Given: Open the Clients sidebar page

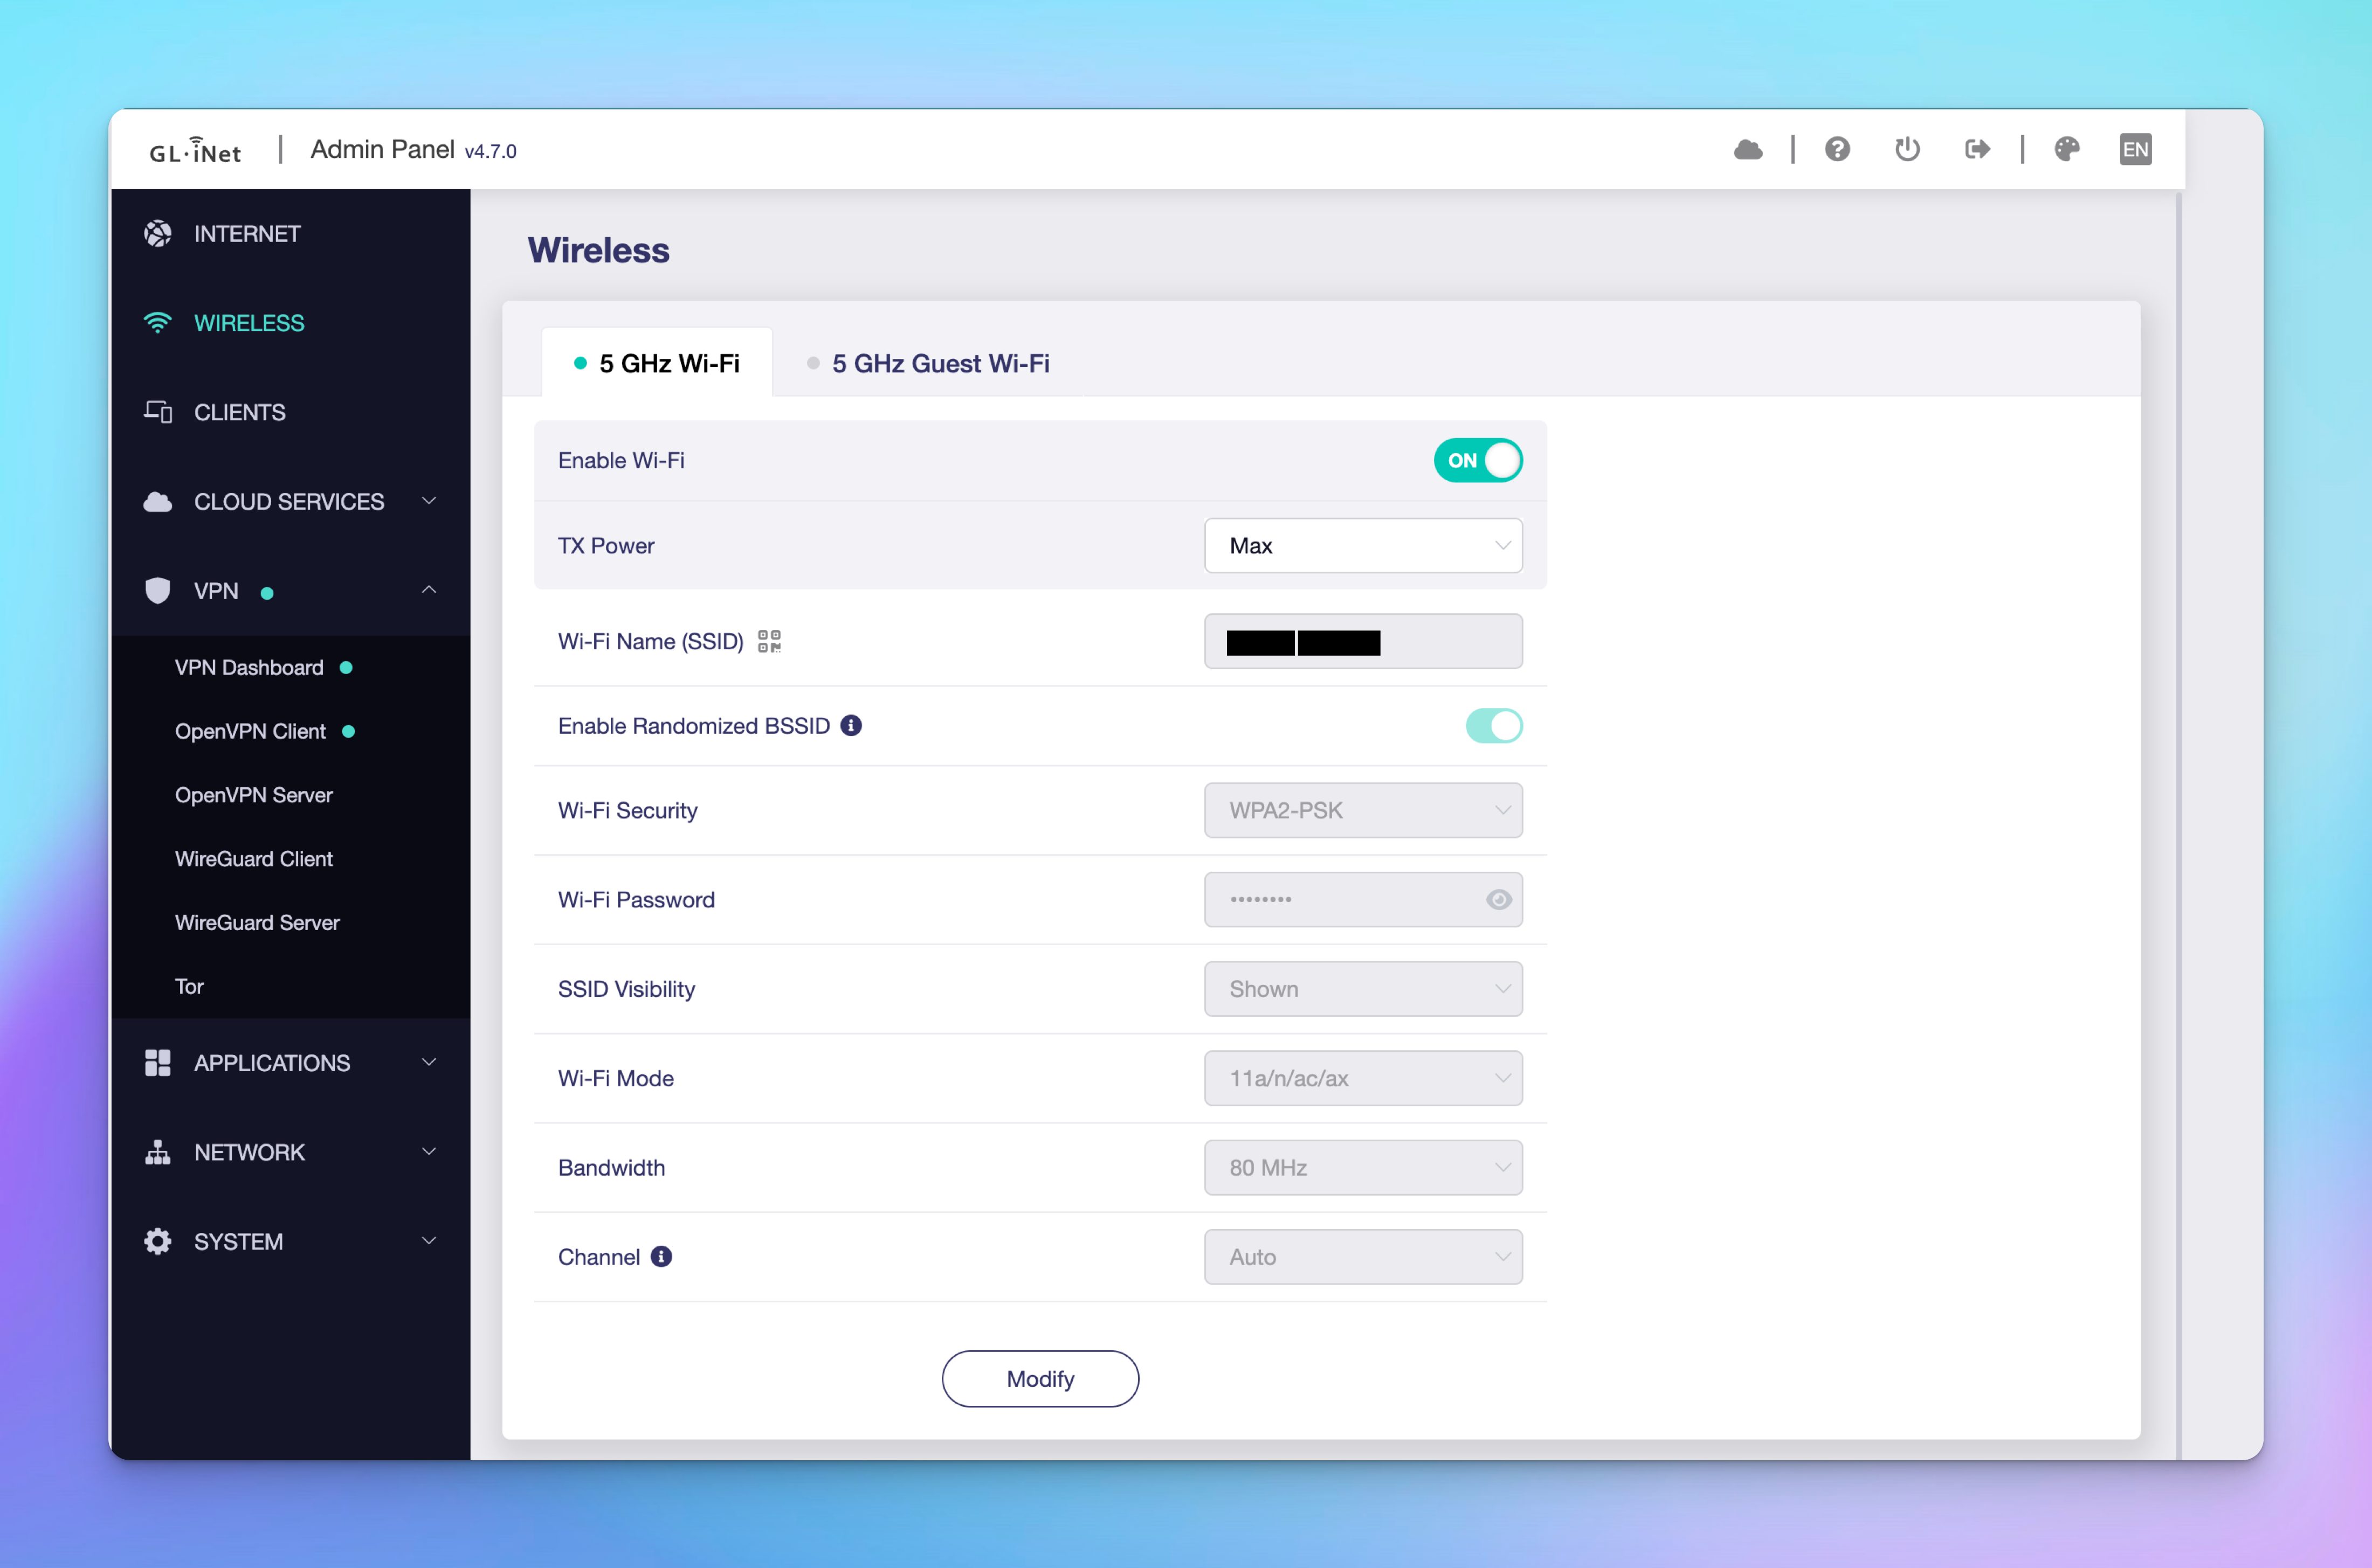Looking at the screenshot, I should 240,413.
